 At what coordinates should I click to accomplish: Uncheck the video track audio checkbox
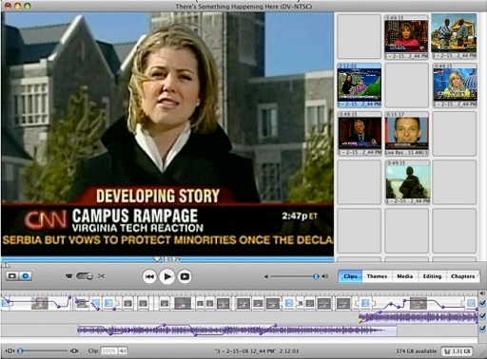click(x=482, y=303)
